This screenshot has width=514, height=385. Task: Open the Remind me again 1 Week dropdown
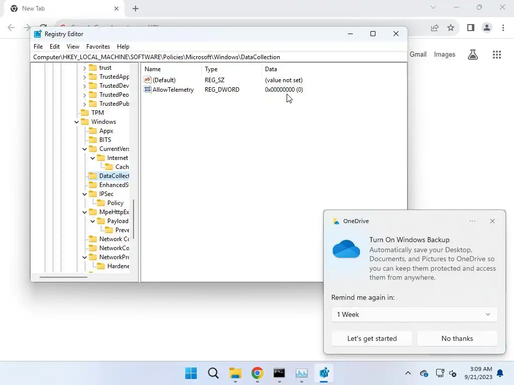(414, 314)
